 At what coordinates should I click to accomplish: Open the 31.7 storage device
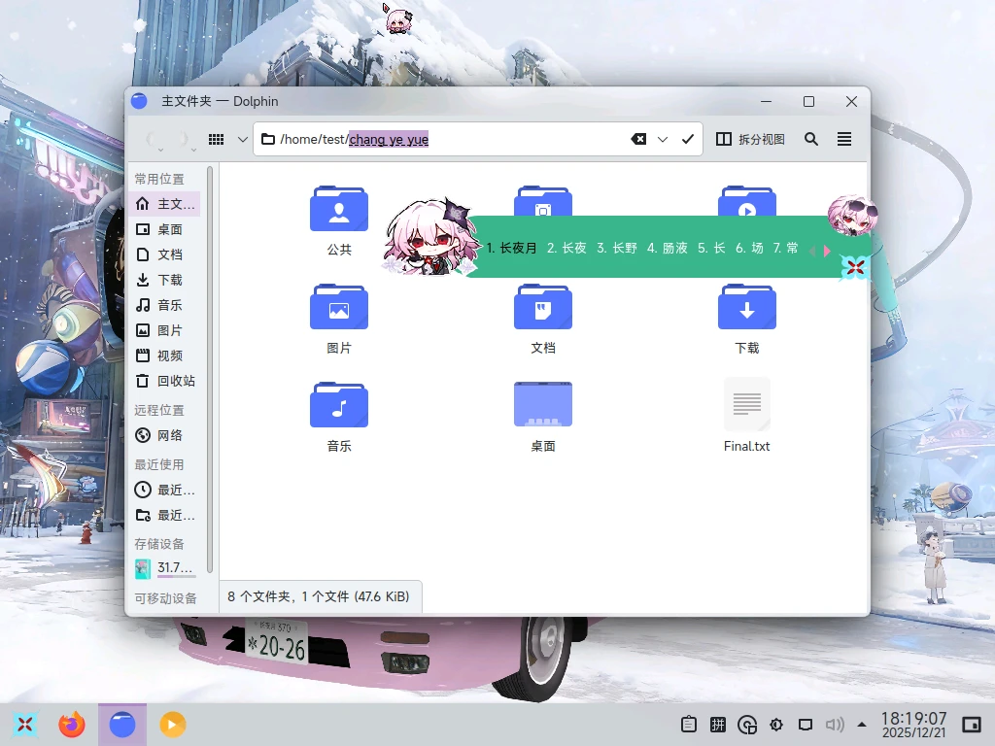click(x=165, y=567)
